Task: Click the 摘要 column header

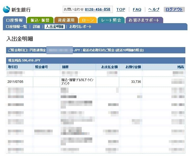Action: [x=65, y=67]
